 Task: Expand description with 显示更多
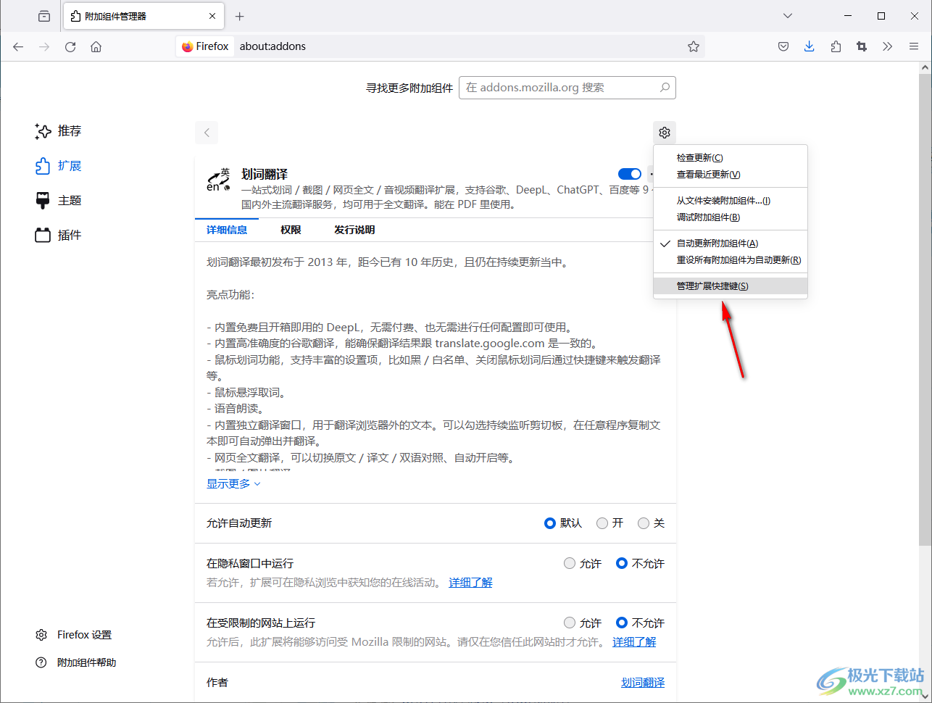click(233, 484)
